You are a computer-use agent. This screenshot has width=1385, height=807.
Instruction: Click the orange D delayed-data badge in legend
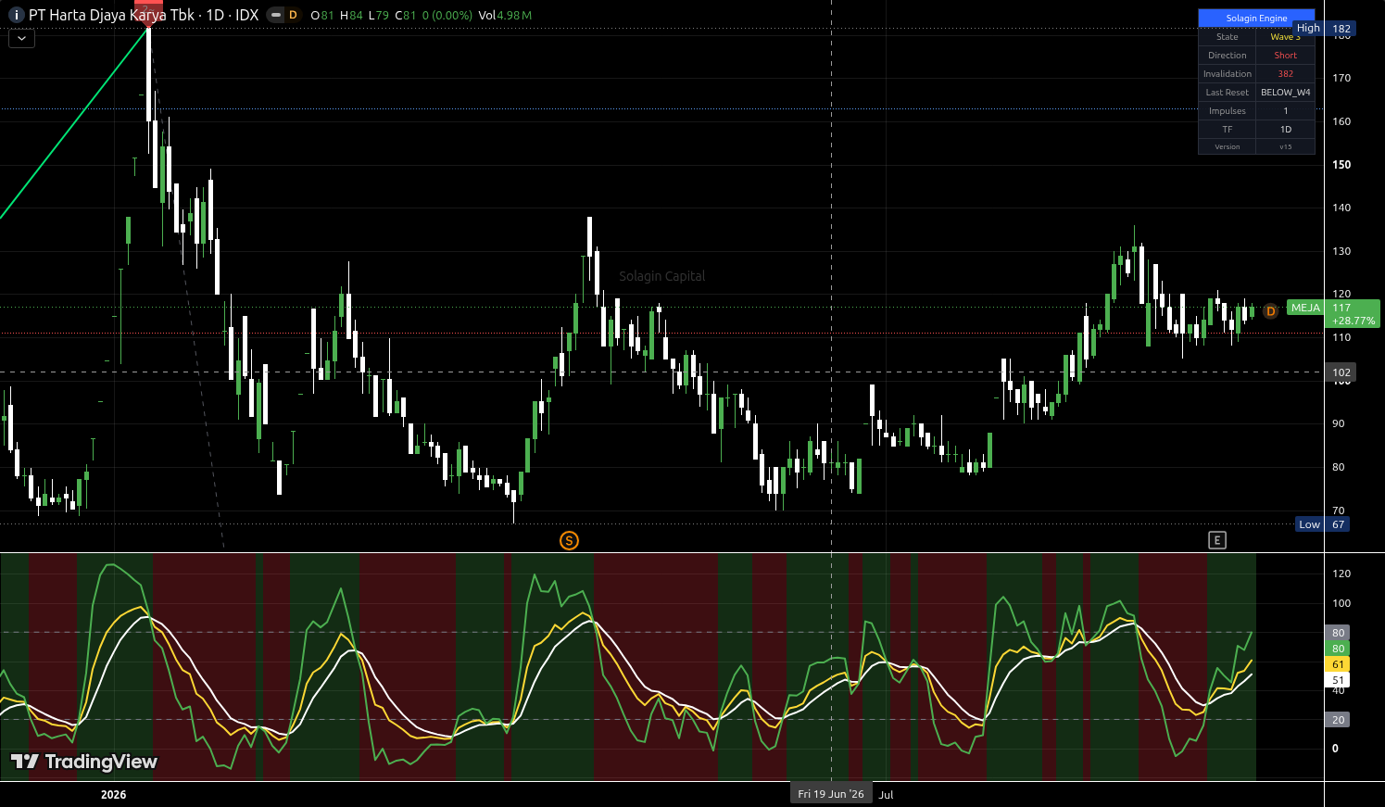[x=294, y=15]
